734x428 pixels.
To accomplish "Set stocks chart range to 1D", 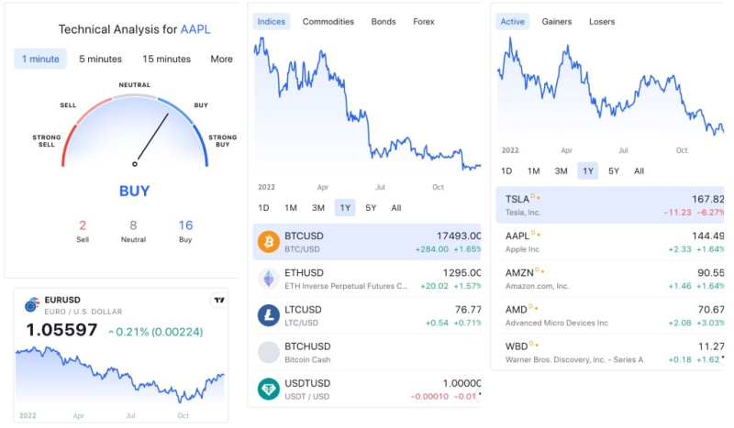I will point(506,171).
